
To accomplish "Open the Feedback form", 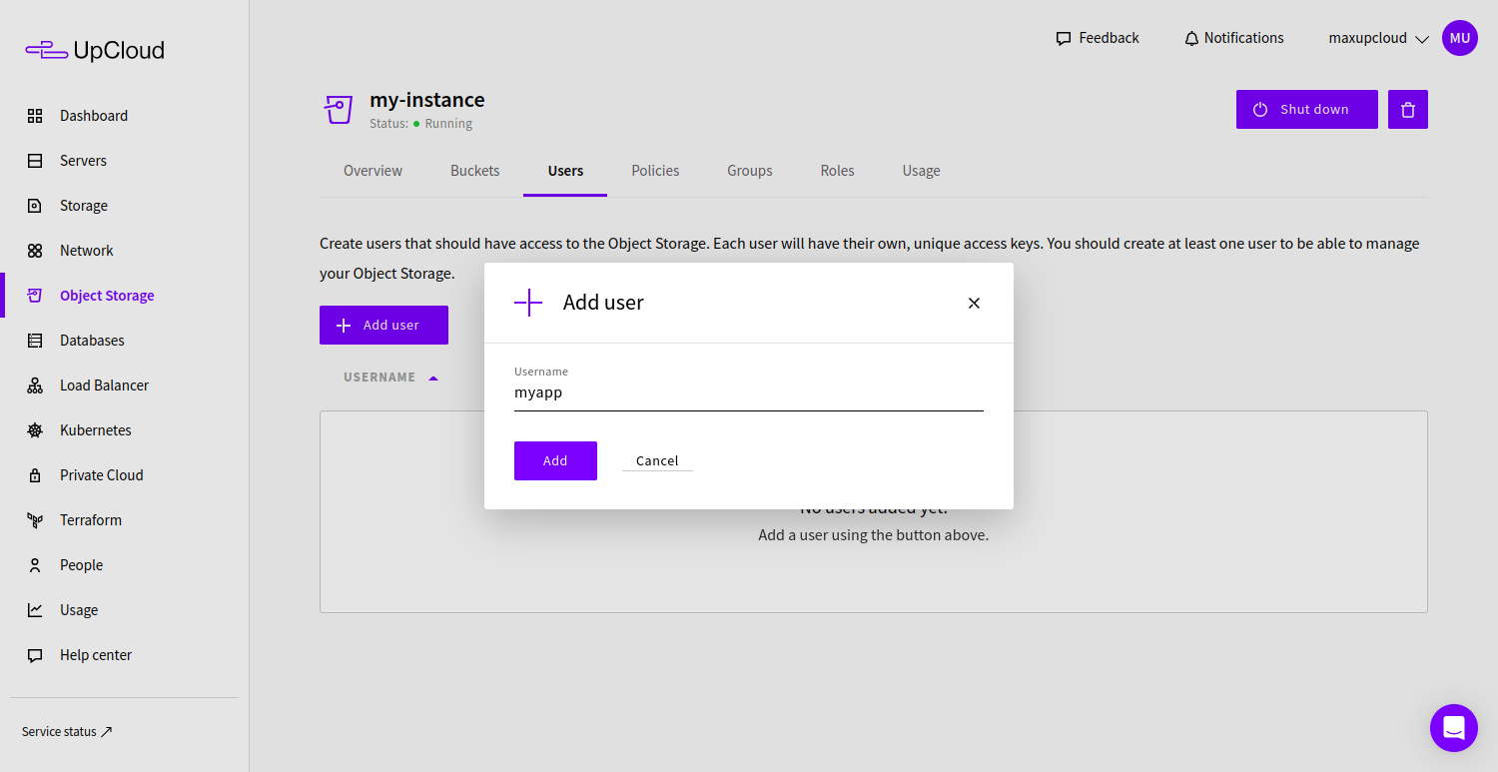I will coord(1098,38).
